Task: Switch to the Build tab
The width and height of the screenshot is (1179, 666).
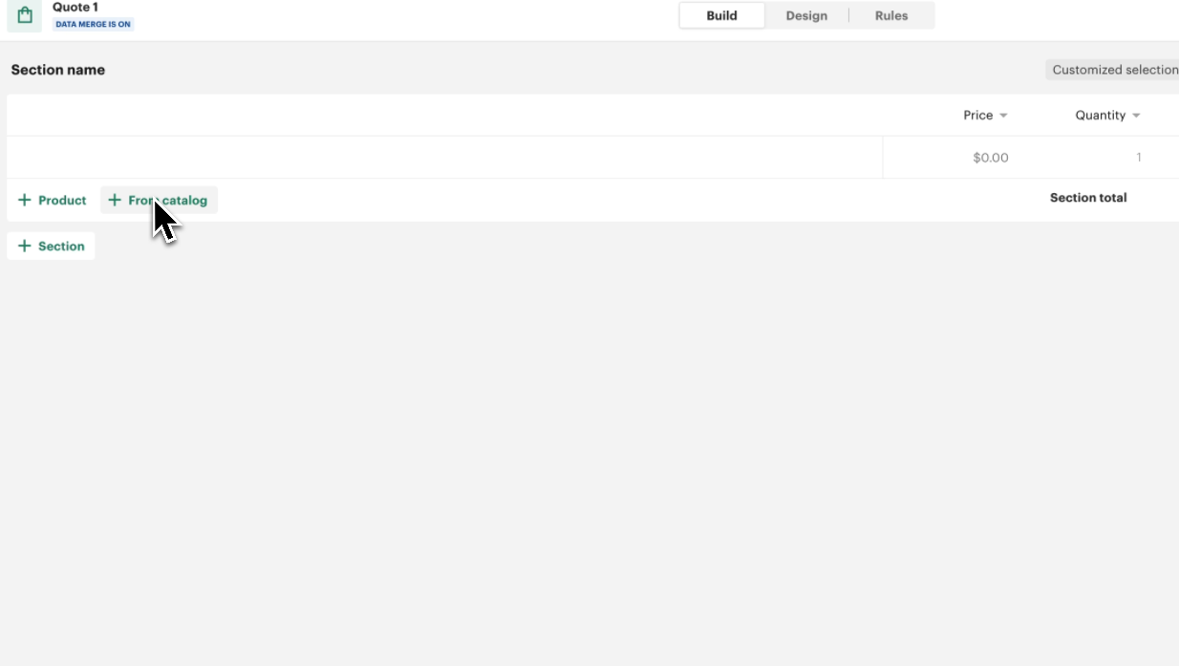Action: pyautogui.click(x=721, y=15)
